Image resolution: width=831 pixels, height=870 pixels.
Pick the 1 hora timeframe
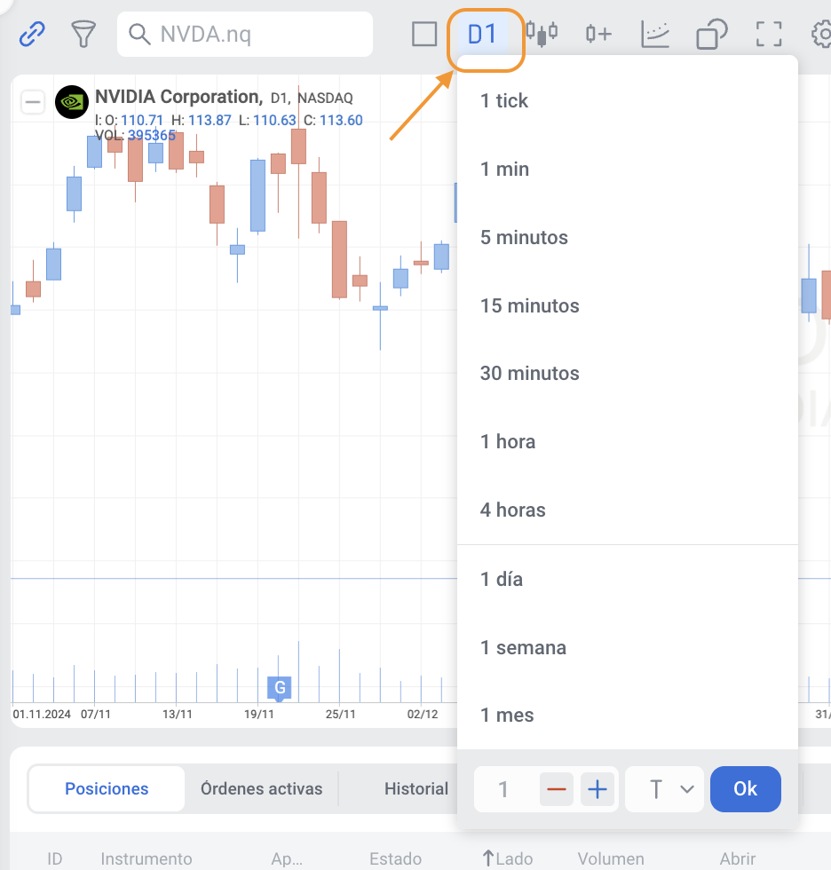[x=628, y=442]
